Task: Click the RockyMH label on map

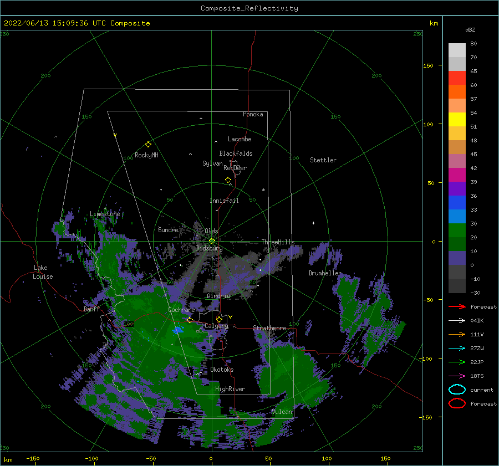Action: 146,155
